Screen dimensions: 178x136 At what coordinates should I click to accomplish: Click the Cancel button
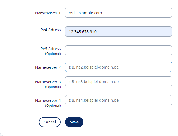point(50,122)
